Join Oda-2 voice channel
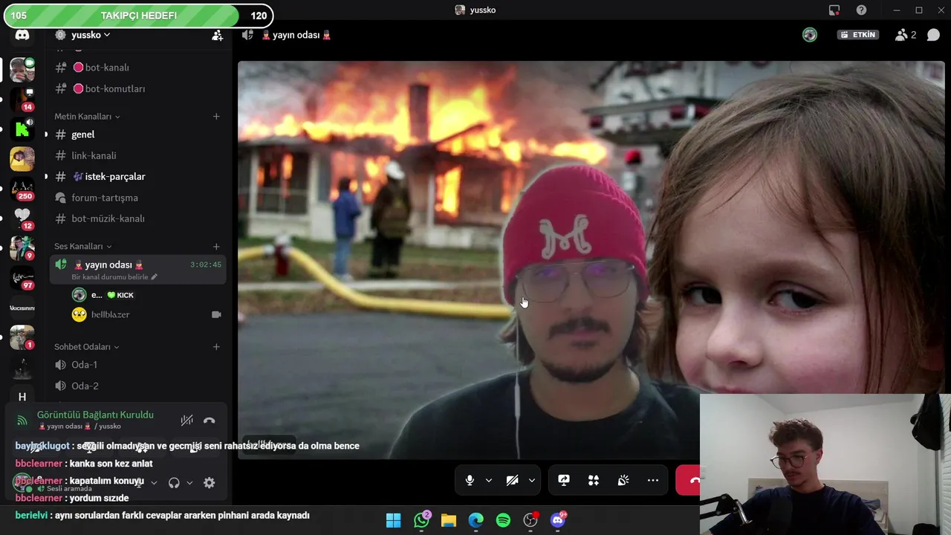The height and width of the screenshot is (535, 951). [x=138, y=386]
